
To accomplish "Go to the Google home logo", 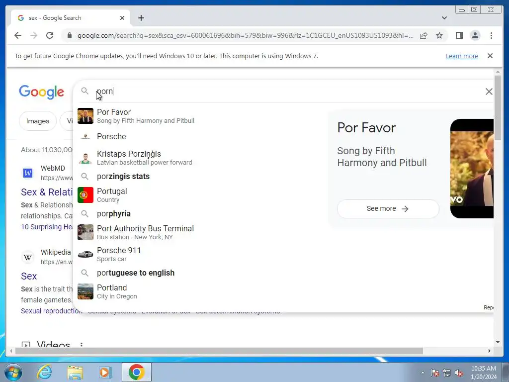I will tap(42, 92).
